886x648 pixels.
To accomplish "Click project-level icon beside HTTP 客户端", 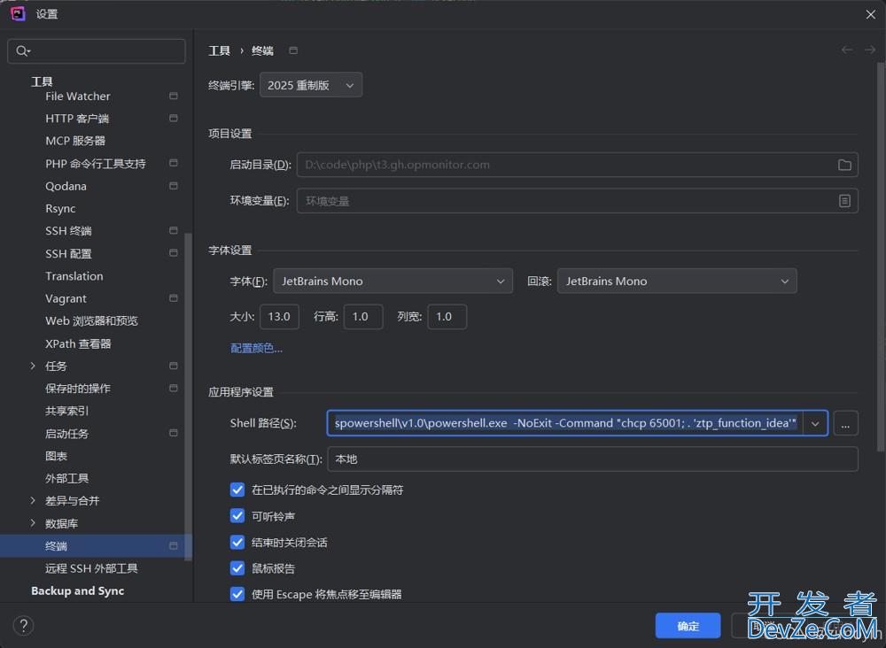I will (174, 118).
